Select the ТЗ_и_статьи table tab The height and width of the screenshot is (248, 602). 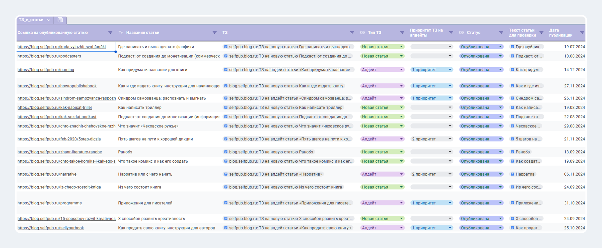(x=31, y=20)
